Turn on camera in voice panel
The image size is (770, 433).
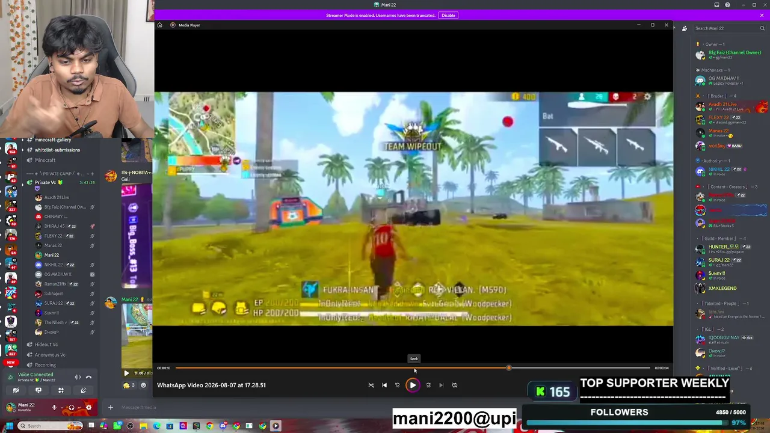pyautogui.click(x=16, y=390)
